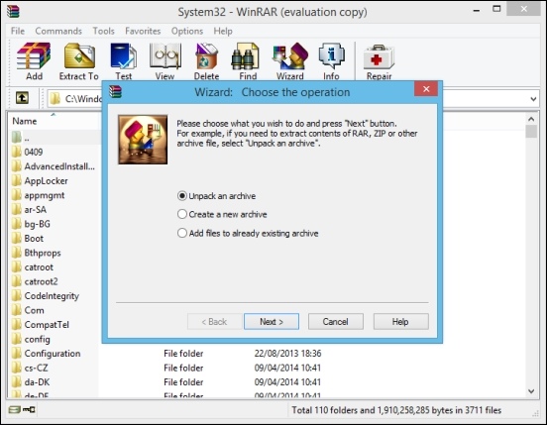Open the Favorites menu
The height and width of the screenshot is (425, 547).
pos(143,31)
